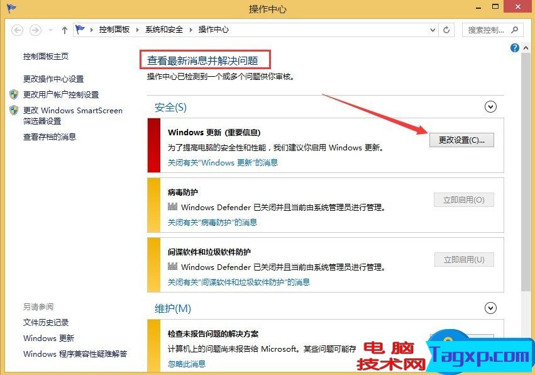Click 立即启用(U) button for 间谍软件
This screenshot has height=375, width=535.
[x=464, y=260]
